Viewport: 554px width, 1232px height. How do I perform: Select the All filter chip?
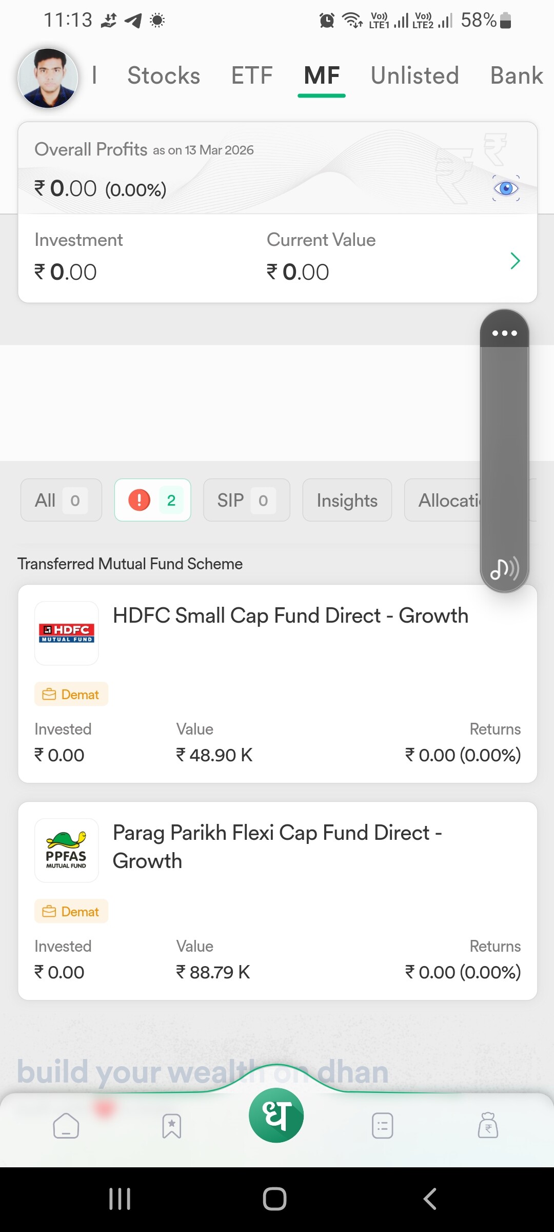[61, 500]
